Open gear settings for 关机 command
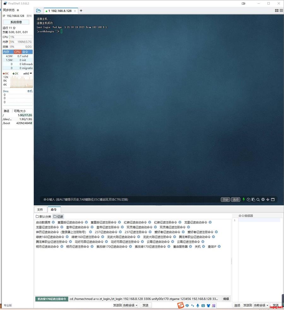Screen dimensions: 284x310 204,247
